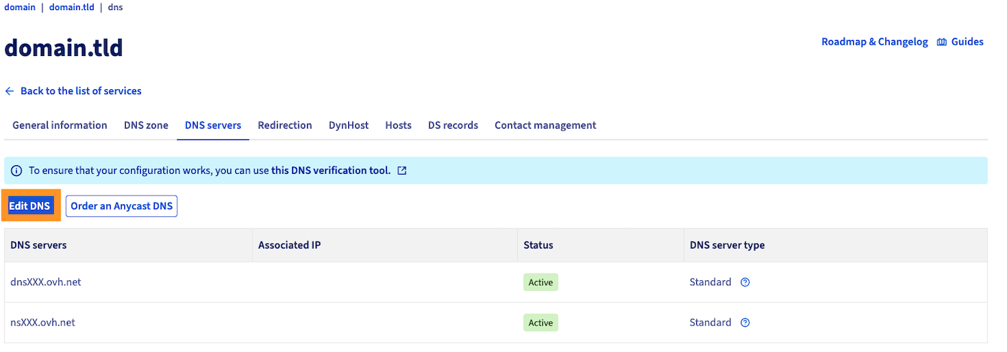
Task: Go back to the list of services
Action: pyautogui.click(x=81, y=91)
